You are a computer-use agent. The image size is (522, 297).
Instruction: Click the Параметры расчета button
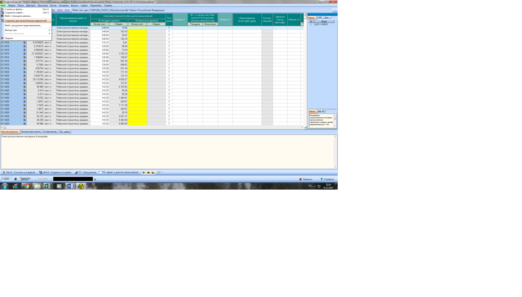(25, 179)
